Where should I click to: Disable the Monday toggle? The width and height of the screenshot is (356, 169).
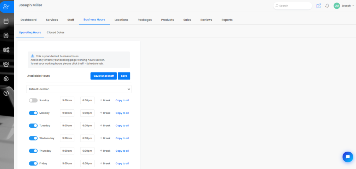click(x=33, y=113)
